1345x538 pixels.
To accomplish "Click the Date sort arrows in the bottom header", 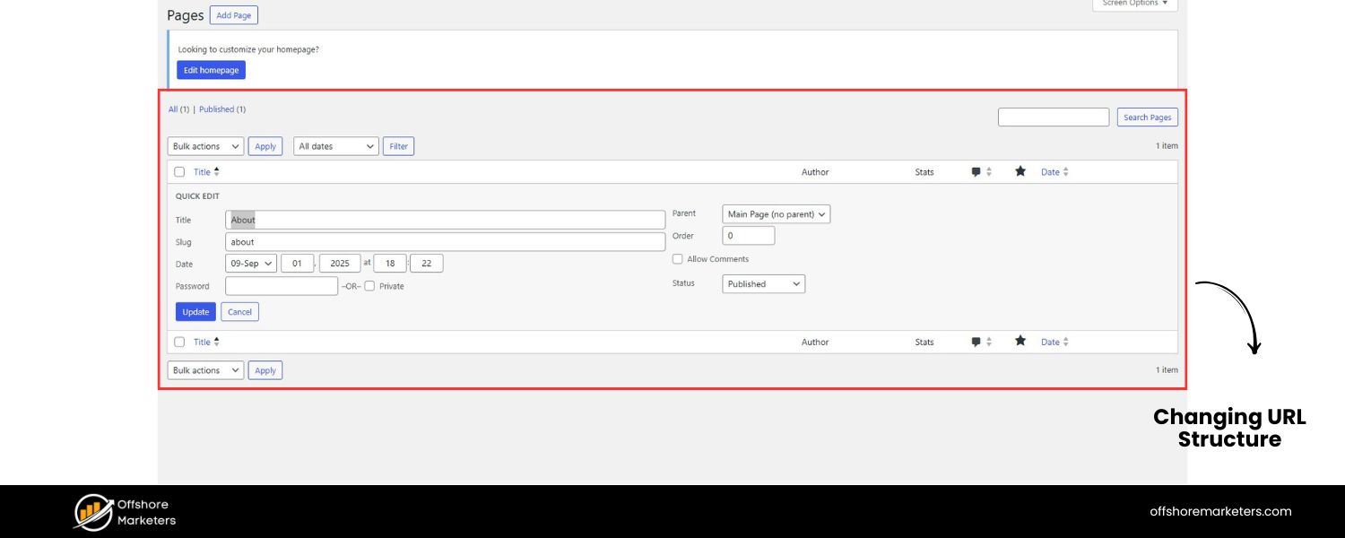I will pyautogui.click(x=1067, y=342).
